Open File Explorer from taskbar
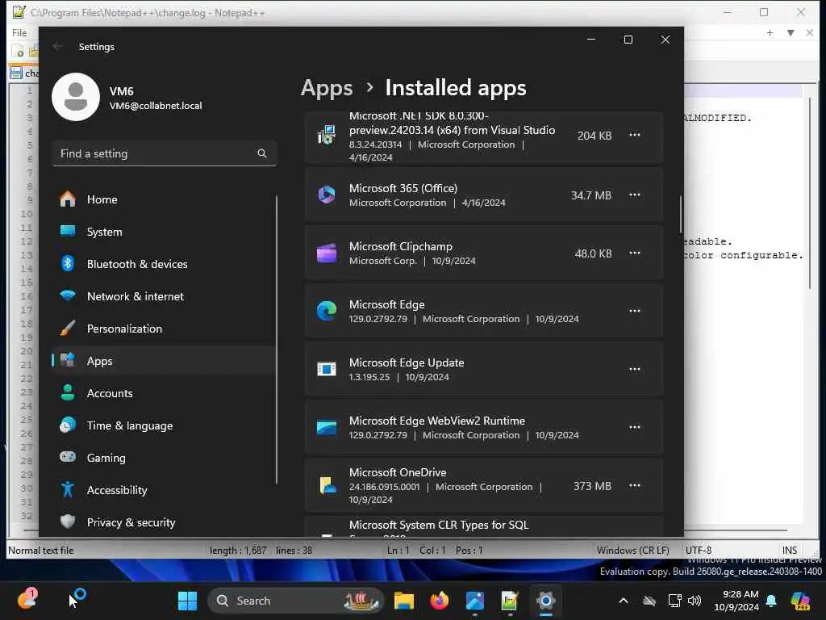 [x=404, y=601]
